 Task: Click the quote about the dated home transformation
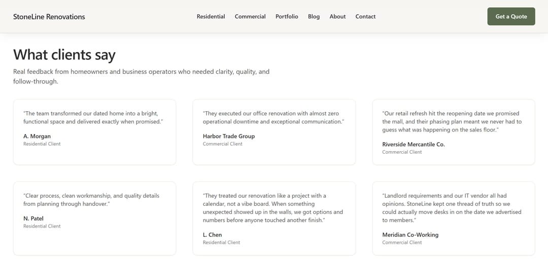pyautogui.click(x=93, y=117)
